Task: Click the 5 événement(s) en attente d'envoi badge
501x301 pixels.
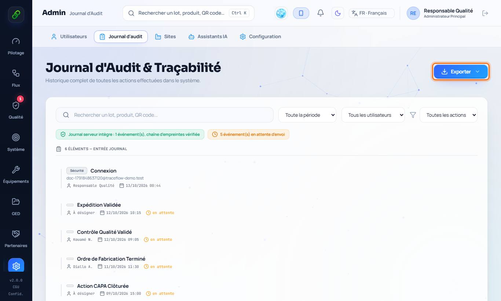Action: pos(248,134)
